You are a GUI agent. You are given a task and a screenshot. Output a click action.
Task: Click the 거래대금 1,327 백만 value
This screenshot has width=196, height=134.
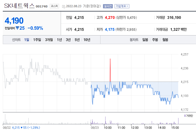pos(178,29)
